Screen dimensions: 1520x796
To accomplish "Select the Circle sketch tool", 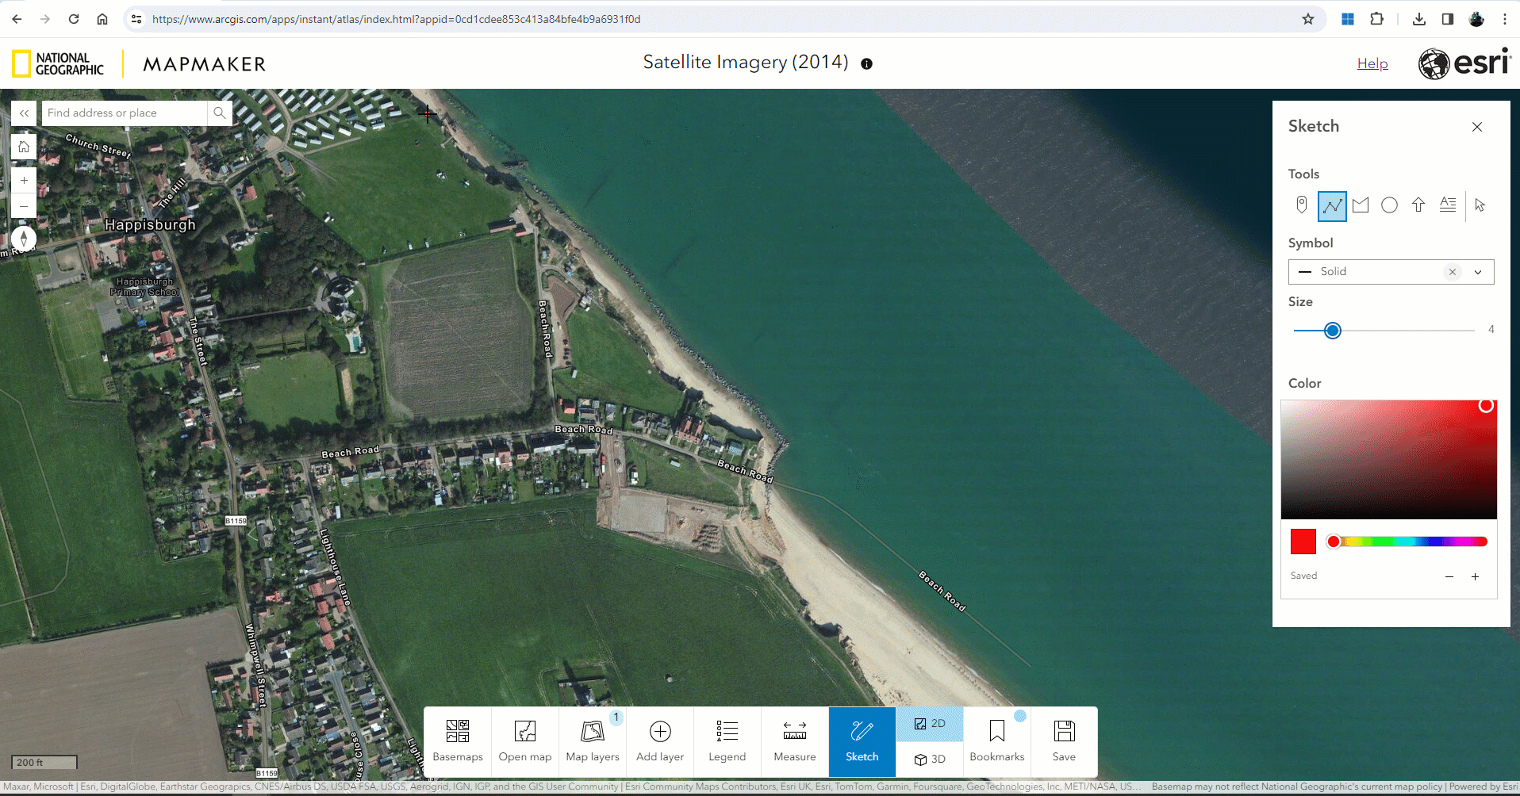I will coord(1389,205).
